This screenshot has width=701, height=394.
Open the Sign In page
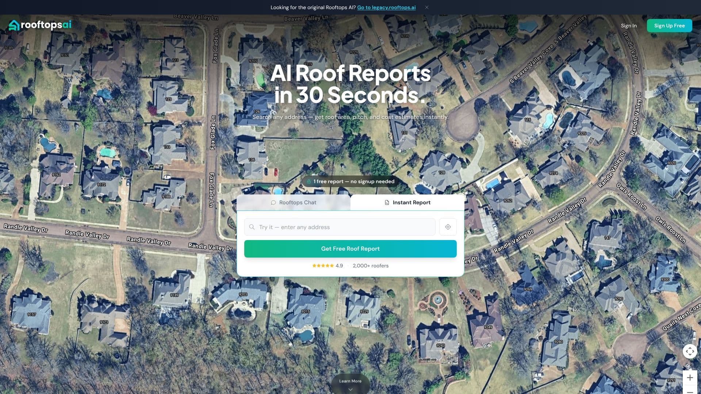(x=629, y=26)
